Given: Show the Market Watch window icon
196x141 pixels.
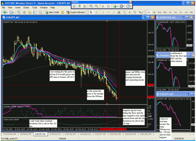Looking at the screenshot, I should 19,12.
